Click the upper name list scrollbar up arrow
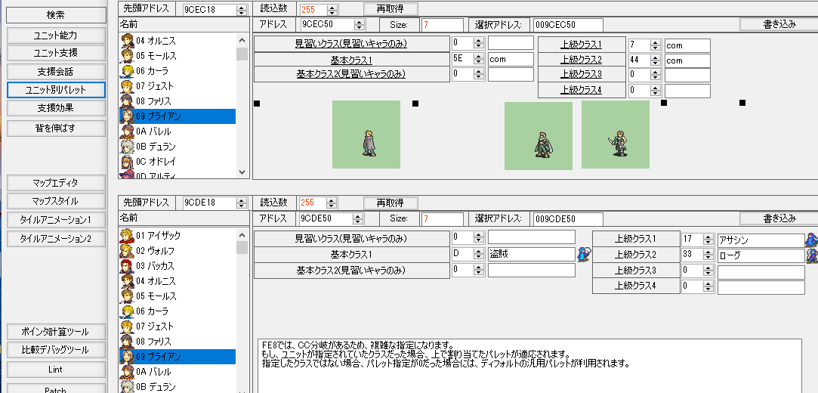818x393 pixels. [x=242, y=39]
